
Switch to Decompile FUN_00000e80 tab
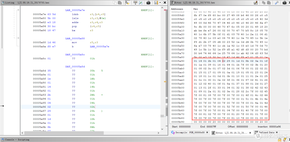point(190,133)
